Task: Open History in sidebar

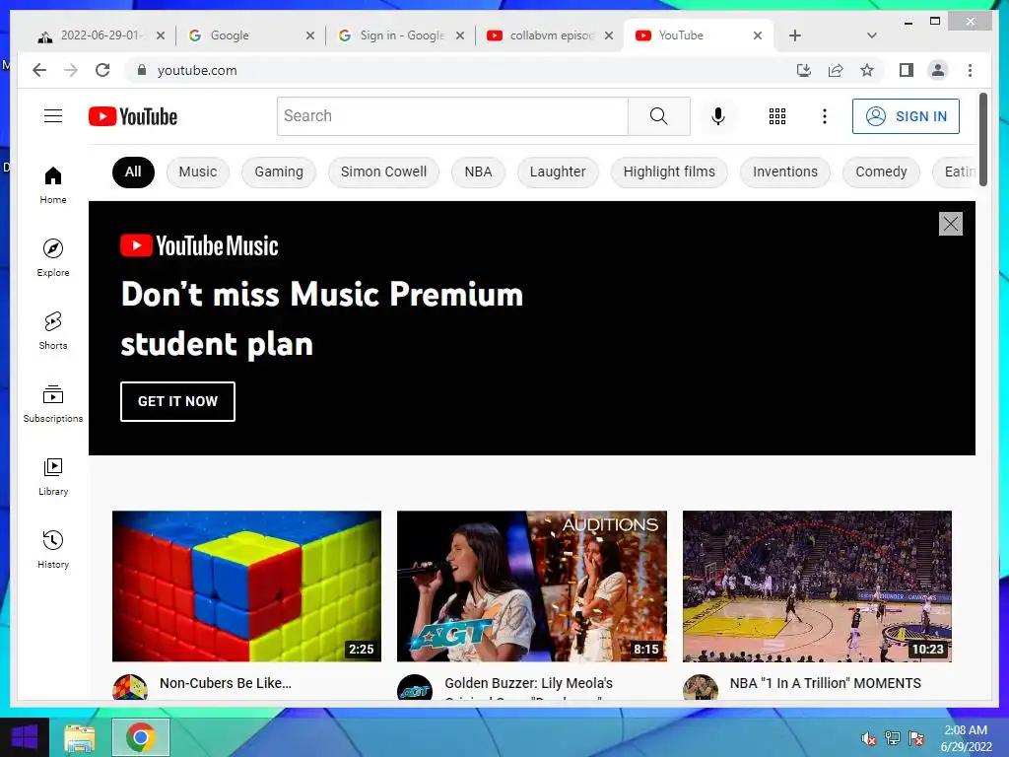Action: [x=53, y=549]
